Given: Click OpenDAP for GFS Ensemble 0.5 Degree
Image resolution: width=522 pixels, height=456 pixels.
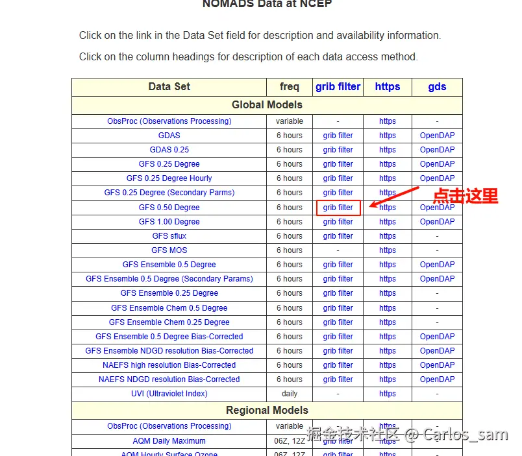Looking at the screenshot, I should pyautogui.click(x=437, y=265).
